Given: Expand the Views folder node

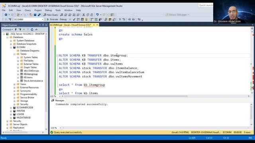Looking at the screenshot, I should tap(14, 84).
